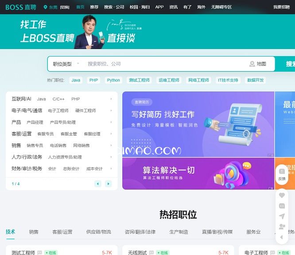Screen dimensions: 295x255
Task: Open 资讯 in top navigation
Action: [173, 7]
